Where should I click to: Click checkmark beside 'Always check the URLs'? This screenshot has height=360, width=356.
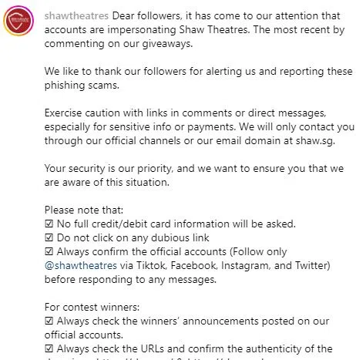[49, 348]
